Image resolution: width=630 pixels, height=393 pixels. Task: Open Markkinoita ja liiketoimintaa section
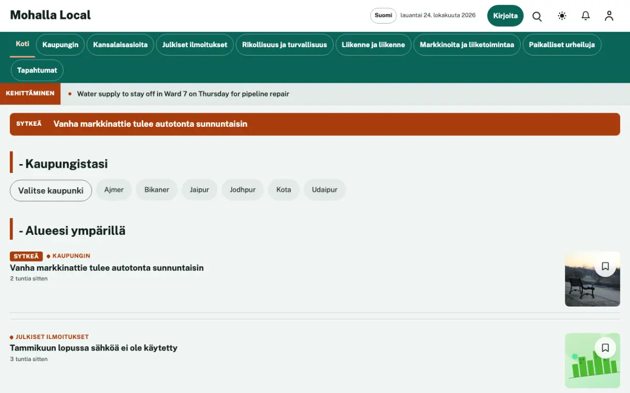[x=467, y=45]
